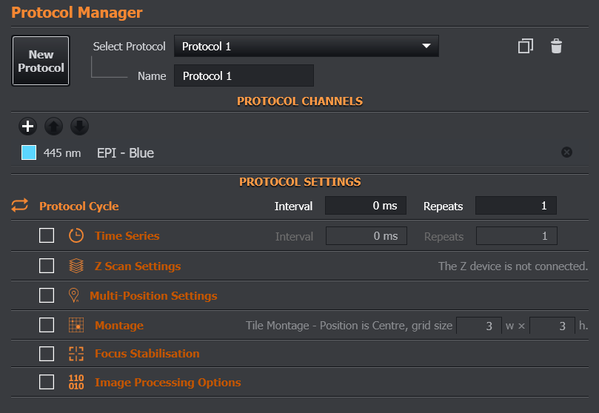Screen dimensions: 599x413
Task: Open the Select Protocol dropdown
Action: [x=306, y=46]
